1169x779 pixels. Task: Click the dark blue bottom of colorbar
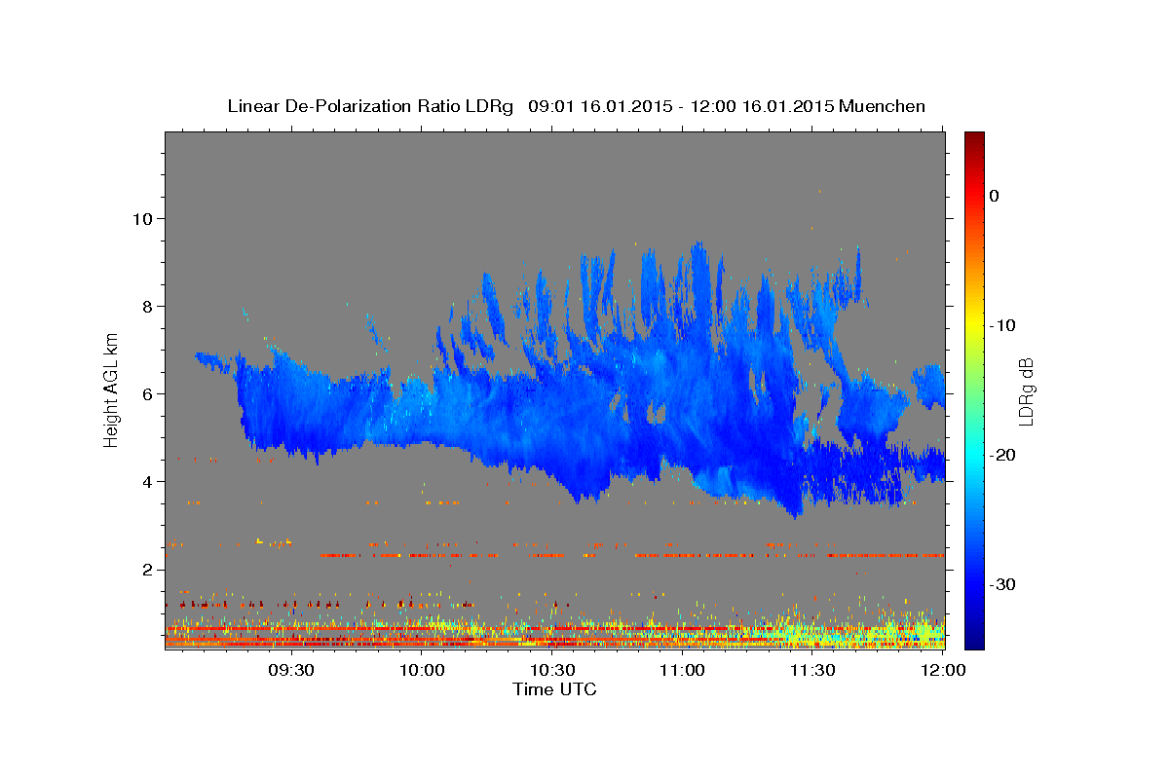(x=974, y=641)
